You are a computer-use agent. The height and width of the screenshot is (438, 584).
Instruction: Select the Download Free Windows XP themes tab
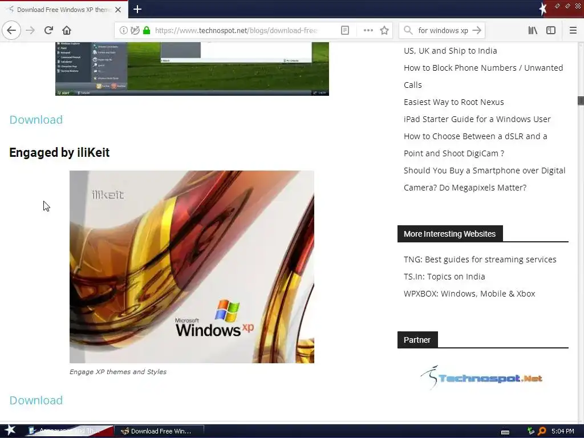64,10
